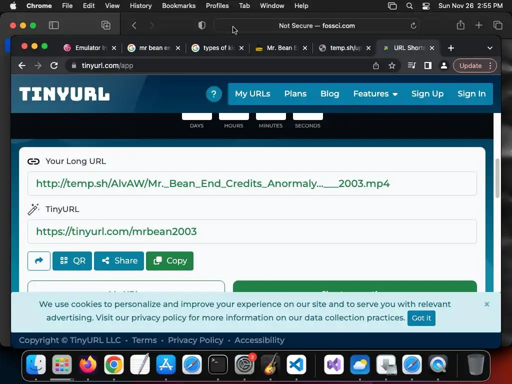Open Terminal from the Dock
Image resolution: width=512 pixels, height=384 pixels.
218,364
